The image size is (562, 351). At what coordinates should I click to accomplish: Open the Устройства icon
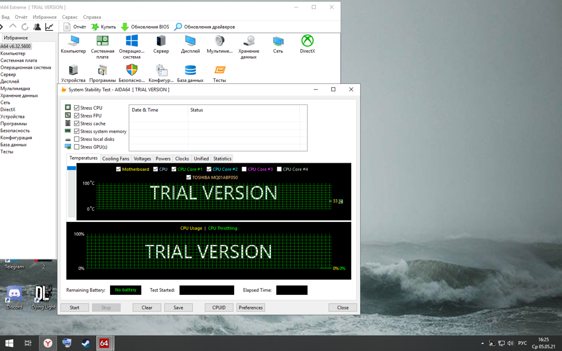click(x=73, y=73)
